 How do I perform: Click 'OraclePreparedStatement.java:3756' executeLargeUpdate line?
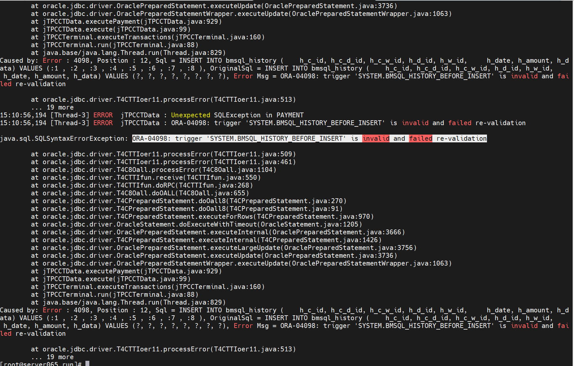click(x=224, y=248)
